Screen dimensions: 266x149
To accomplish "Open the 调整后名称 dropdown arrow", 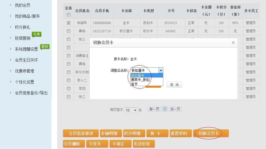I will tap(161, 70).
